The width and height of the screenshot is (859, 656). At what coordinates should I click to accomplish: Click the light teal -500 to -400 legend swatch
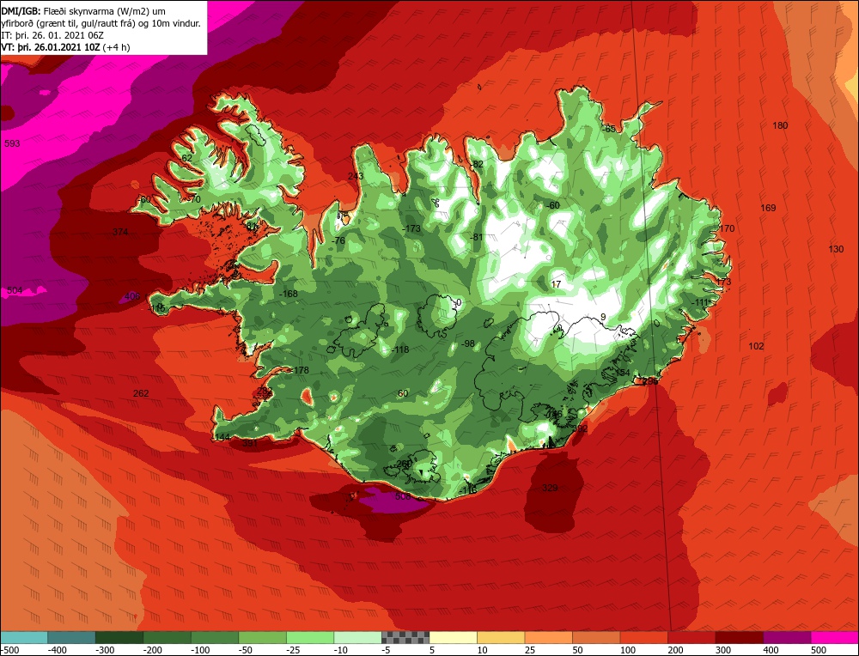tap(24, 637)
